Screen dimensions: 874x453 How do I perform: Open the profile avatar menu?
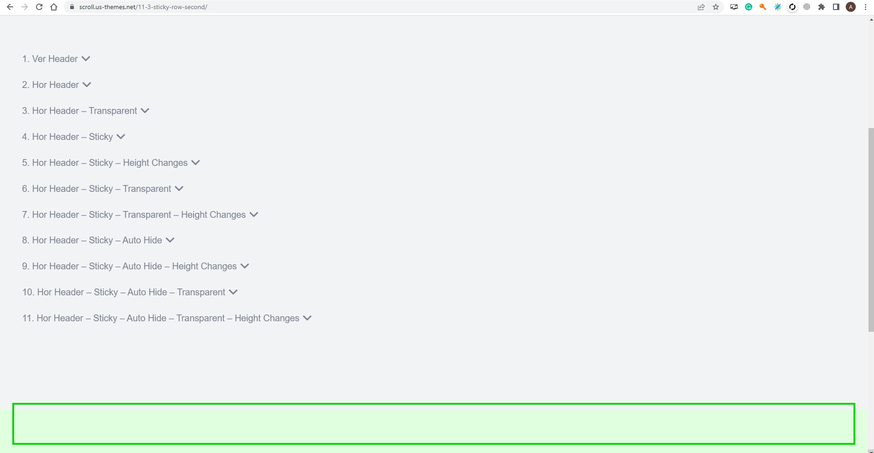[851, 7]
